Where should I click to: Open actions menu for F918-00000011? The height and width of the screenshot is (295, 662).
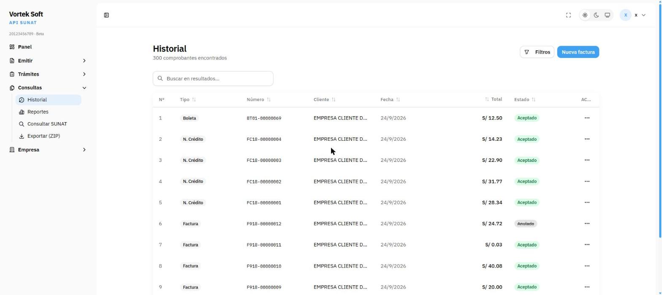coord(587,245)
